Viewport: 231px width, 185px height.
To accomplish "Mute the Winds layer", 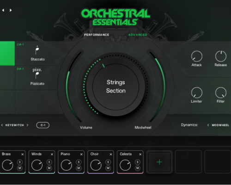I will pyautogui.click(x=49, y=168).
